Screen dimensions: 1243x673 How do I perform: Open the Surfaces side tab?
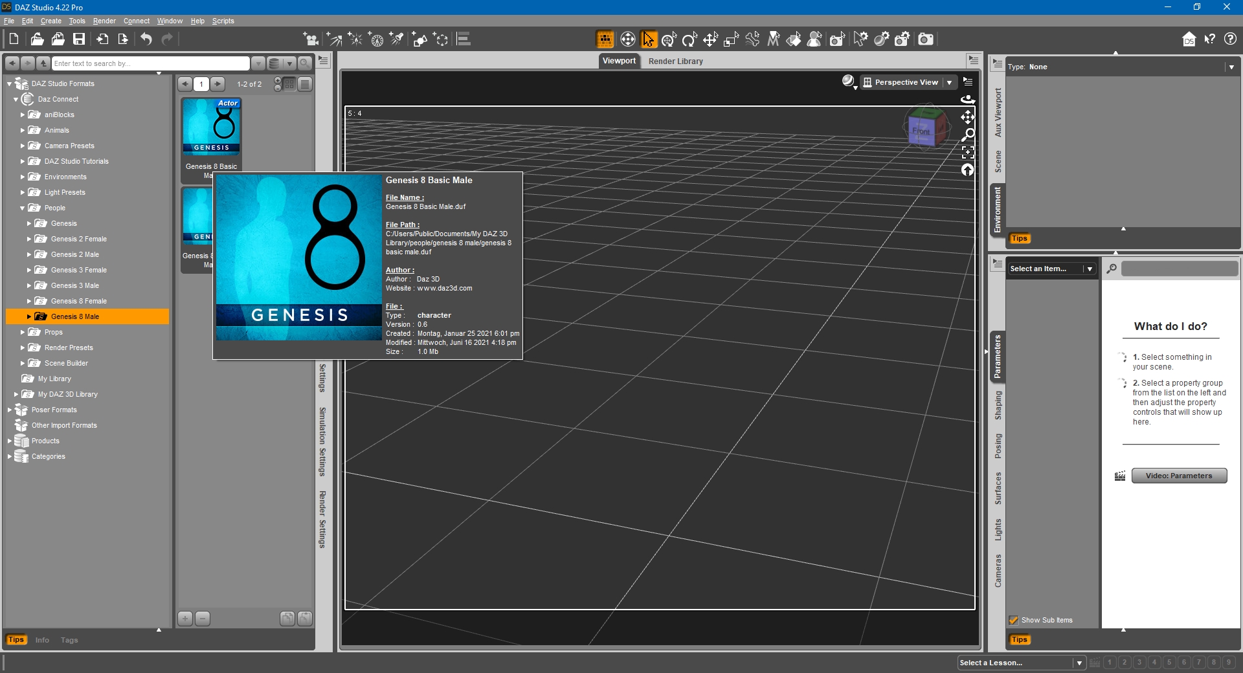(998, 488)
